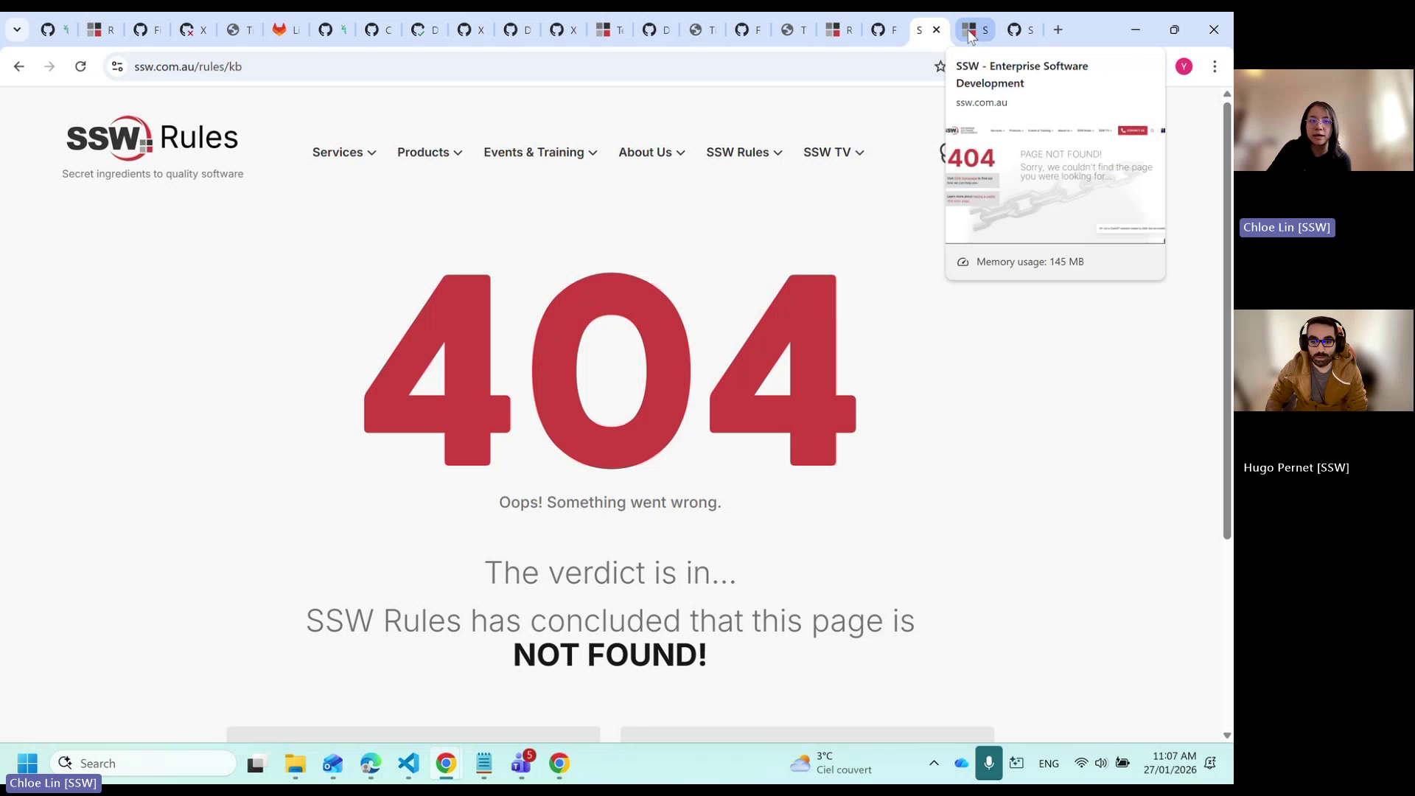Image resolution: width=1415 pixels, height=796 pixels.
Task: View site information icon in address bar
Action: tap(117, 66)
